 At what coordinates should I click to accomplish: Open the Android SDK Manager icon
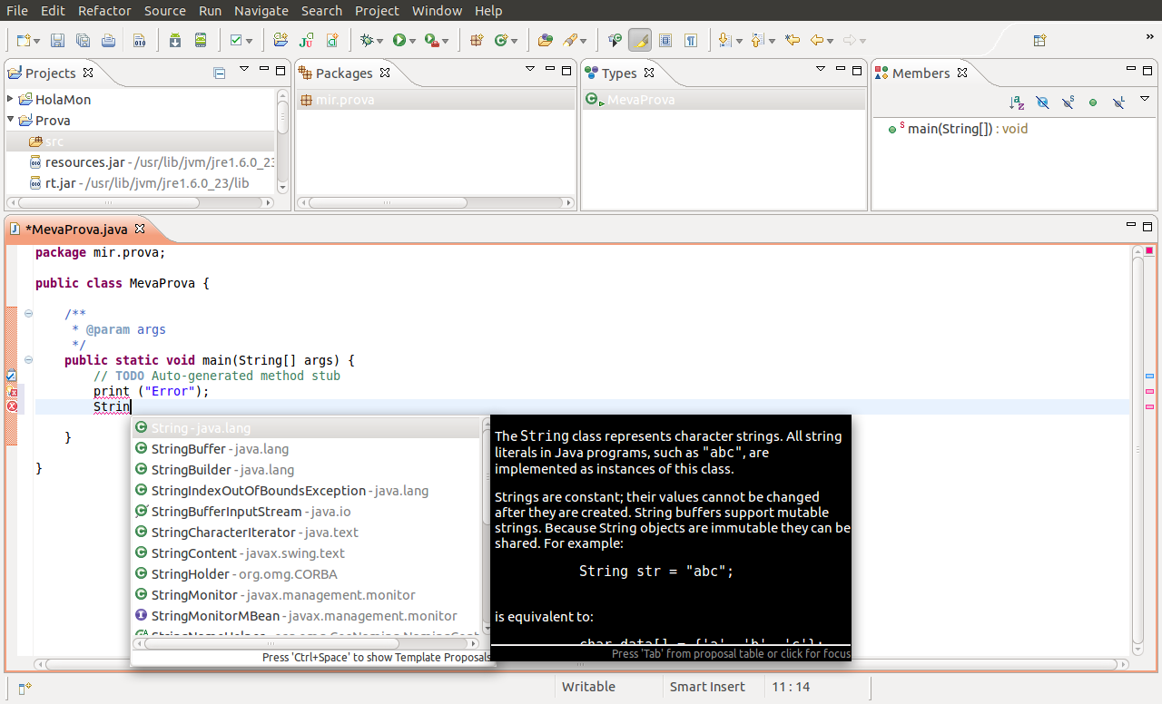(x=175, y=41)
